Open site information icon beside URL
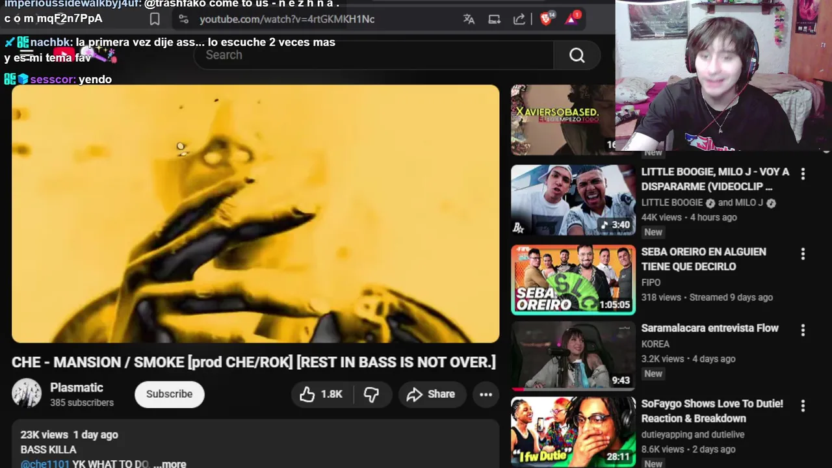 [184, 19]
